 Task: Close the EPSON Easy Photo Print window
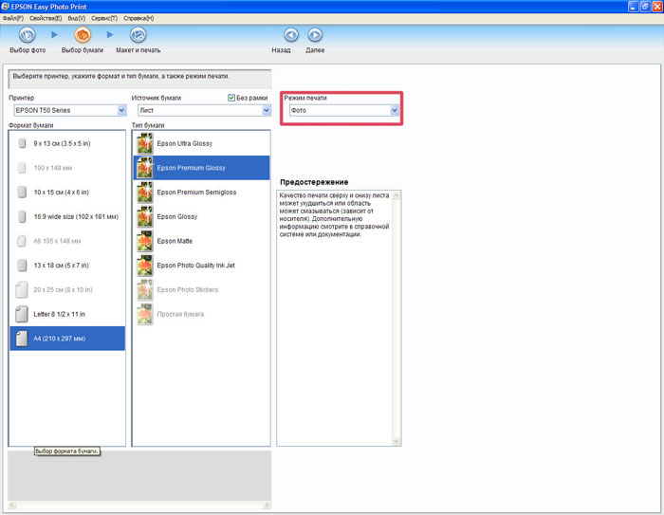point(656,7)
